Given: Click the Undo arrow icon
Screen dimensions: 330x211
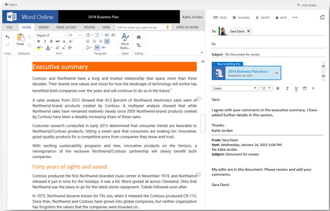Looking at the screenshot, I should click(x=7, y=37).
